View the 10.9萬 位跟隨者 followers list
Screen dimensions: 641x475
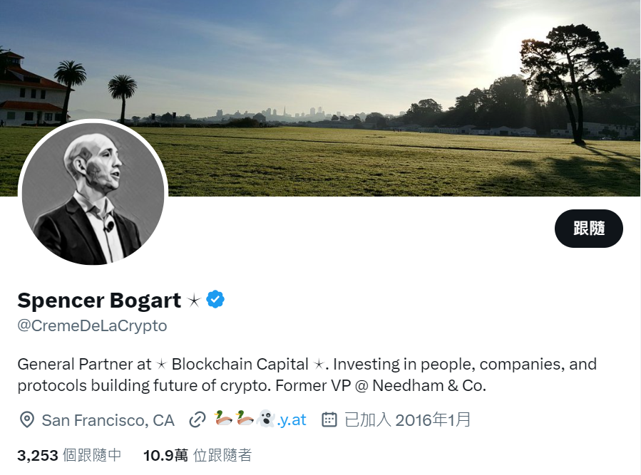[x=197, y=455]
